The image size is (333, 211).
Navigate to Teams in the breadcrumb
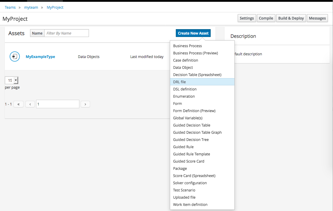[x=10, y=8]
